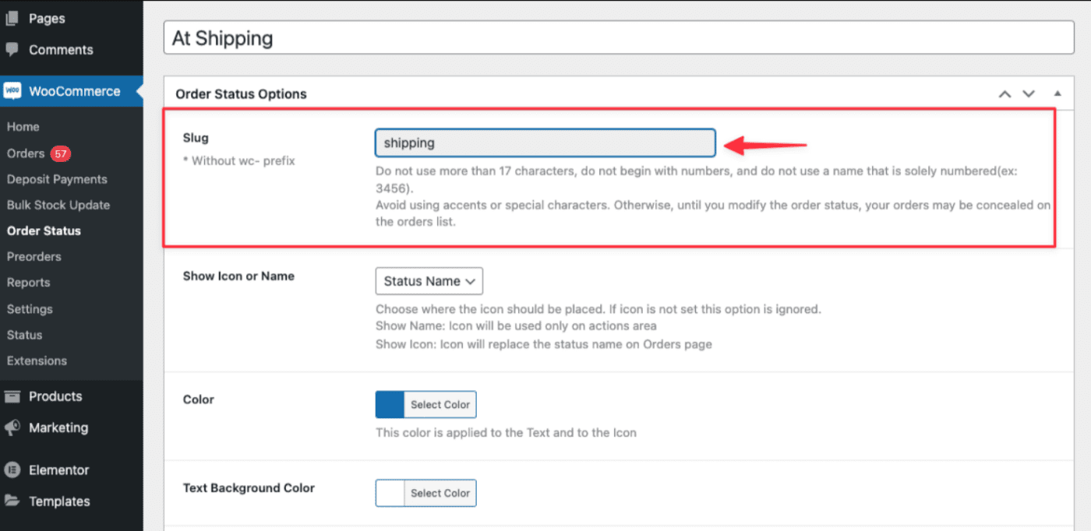Open the Comments section icon
This screenshot has width=1091, height=531.
click(x=12, y=50)
